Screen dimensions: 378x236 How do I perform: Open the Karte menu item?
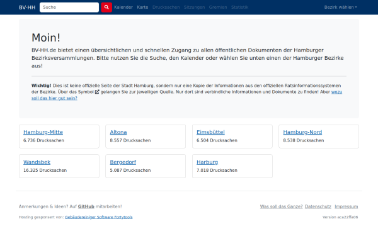[142, 7]
